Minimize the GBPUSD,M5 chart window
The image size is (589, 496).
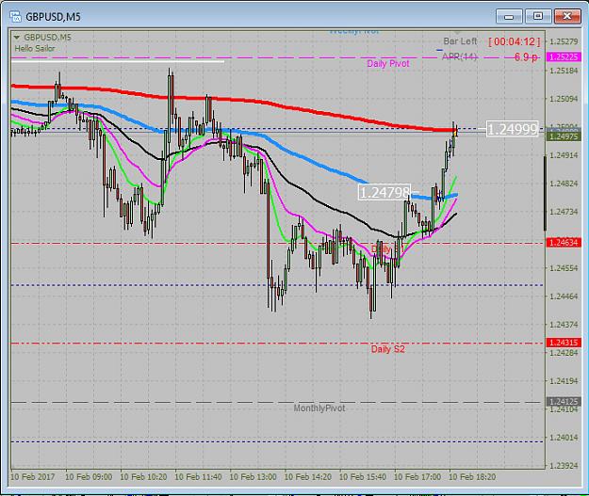pyautogui.click(x=509, y=17)
